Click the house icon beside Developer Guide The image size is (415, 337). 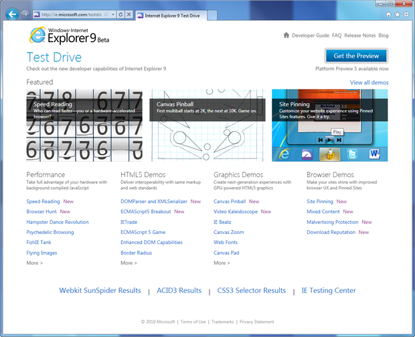(286, 35)
